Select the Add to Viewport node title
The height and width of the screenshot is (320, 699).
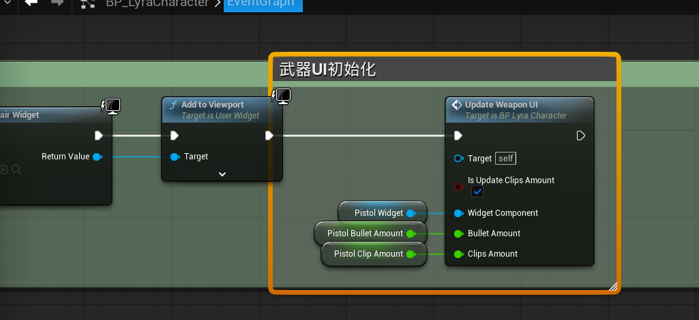(x=212, y=105)
